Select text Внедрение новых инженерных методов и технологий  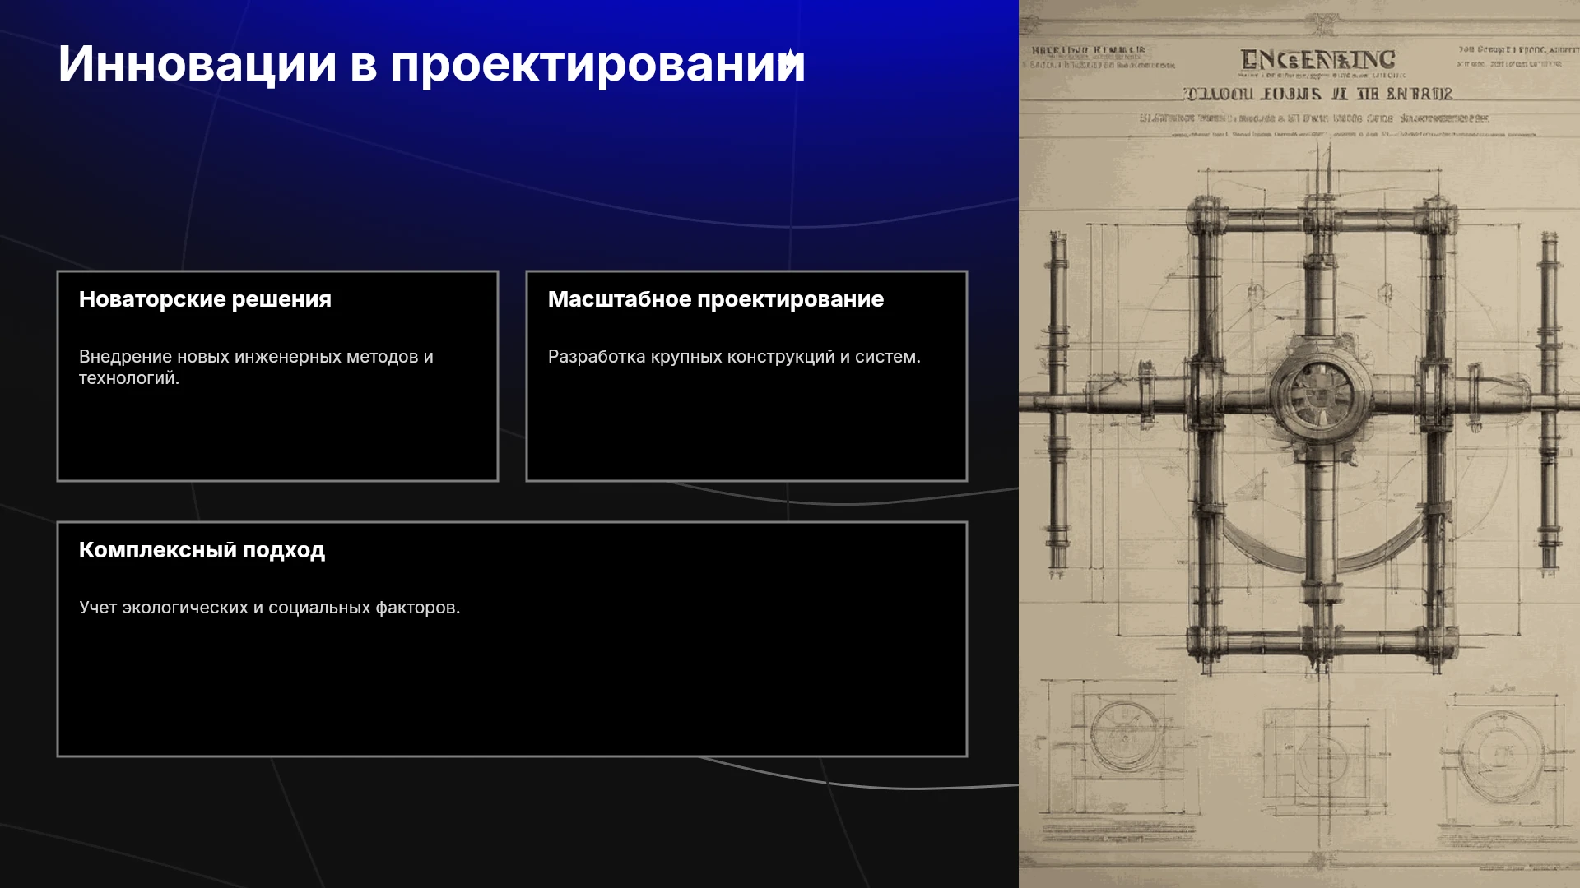pyautogui.click(x=256, y=368)
